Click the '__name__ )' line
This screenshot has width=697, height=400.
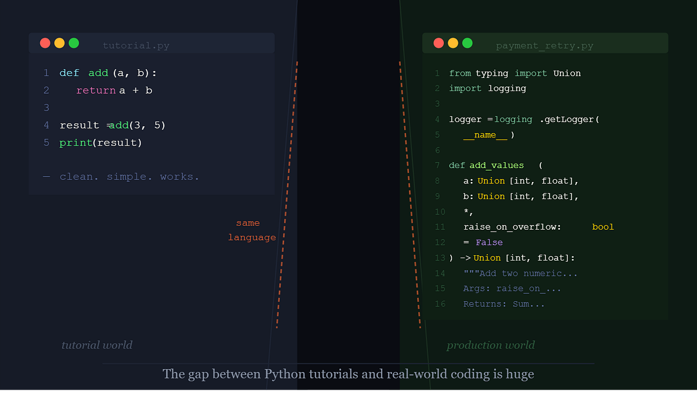click(x=489, y=135)
